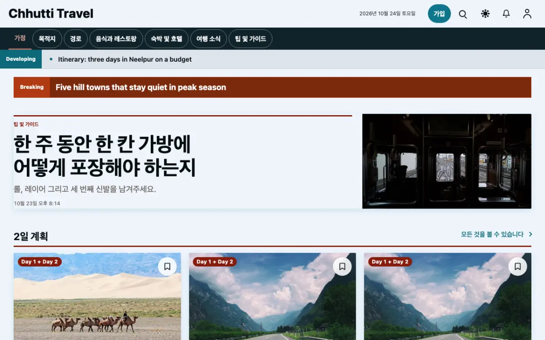
Task: Click the Developing ticker label
Action: pos(21,59)
